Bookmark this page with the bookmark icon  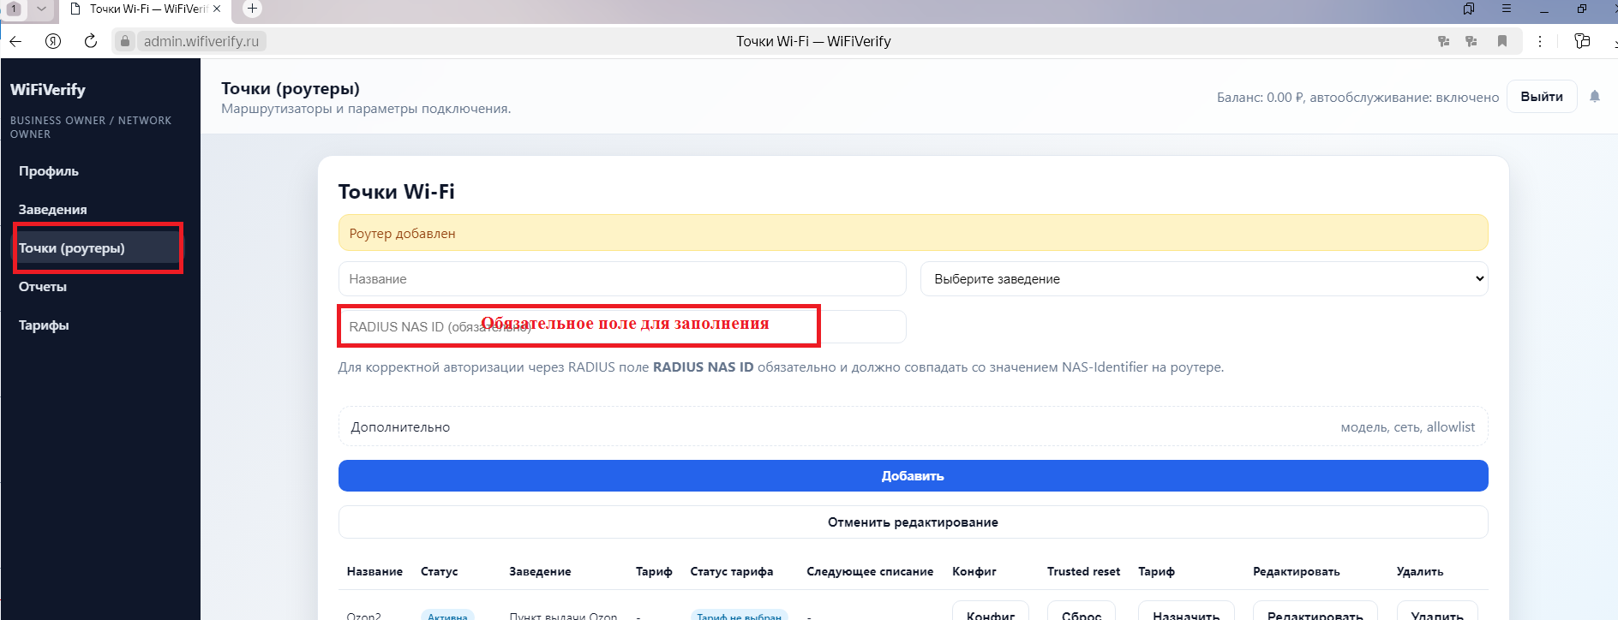point(1502,41)
